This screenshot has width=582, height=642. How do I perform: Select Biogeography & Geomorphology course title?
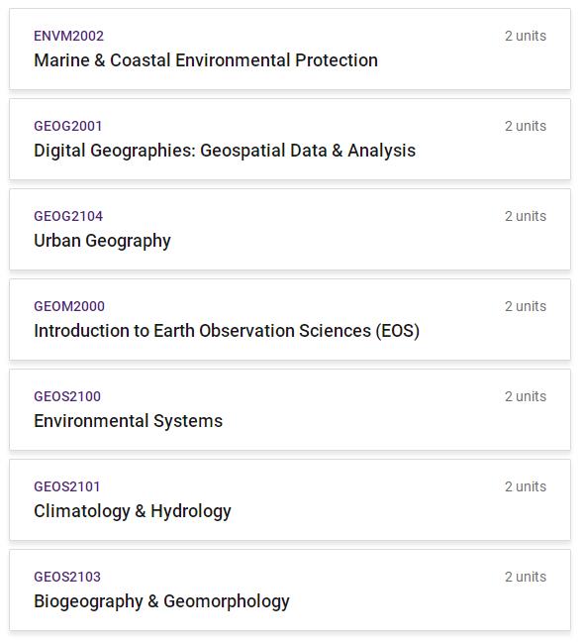(161, 601)
